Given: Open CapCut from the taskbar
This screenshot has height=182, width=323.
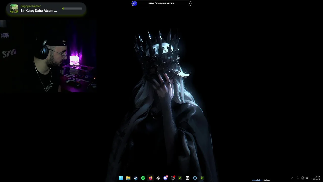Looking at the screenshot, I should (187, 178).
